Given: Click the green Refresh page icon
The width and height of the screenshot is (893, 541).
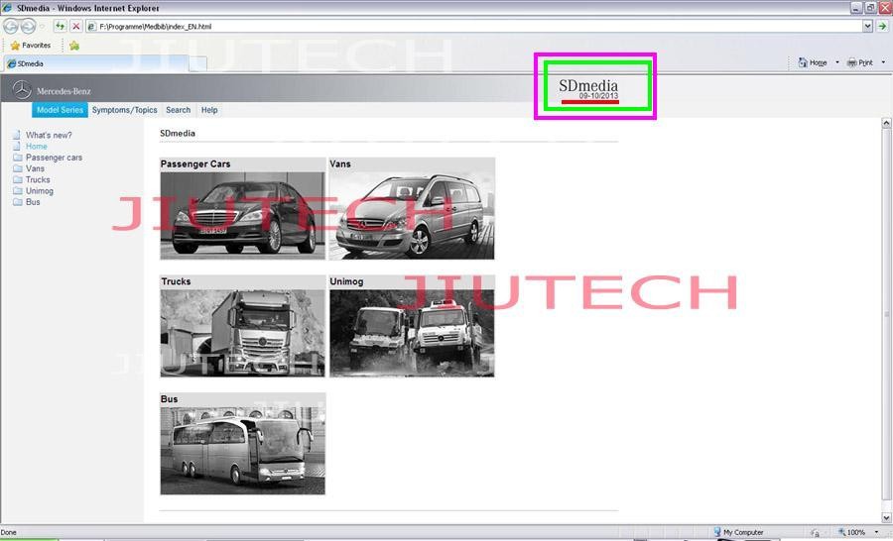Looking at the screenshot, I should coord(60,26).
